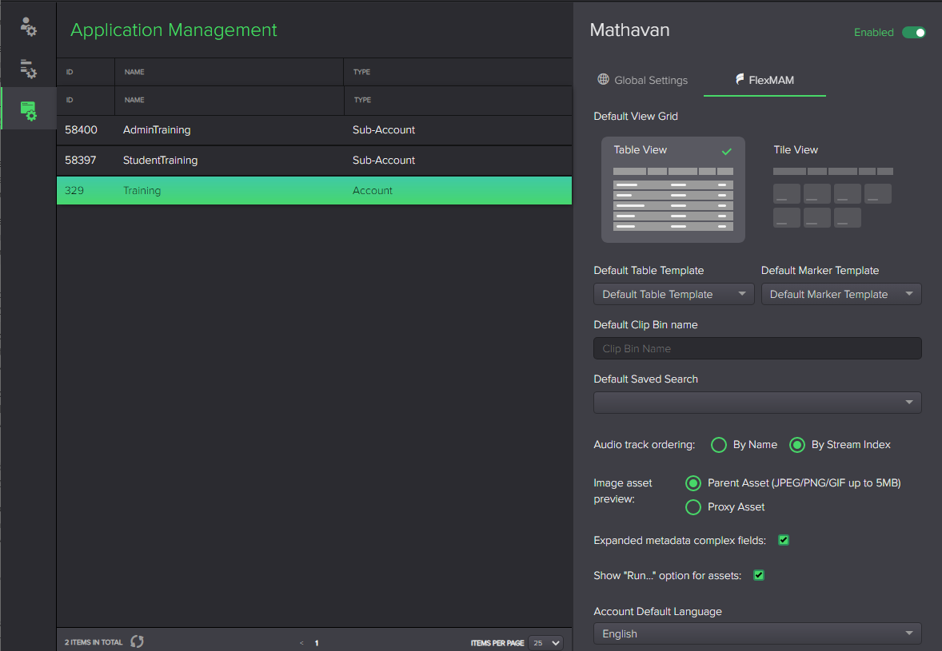Open the Default Table Template dropdown

pos(673,294)
